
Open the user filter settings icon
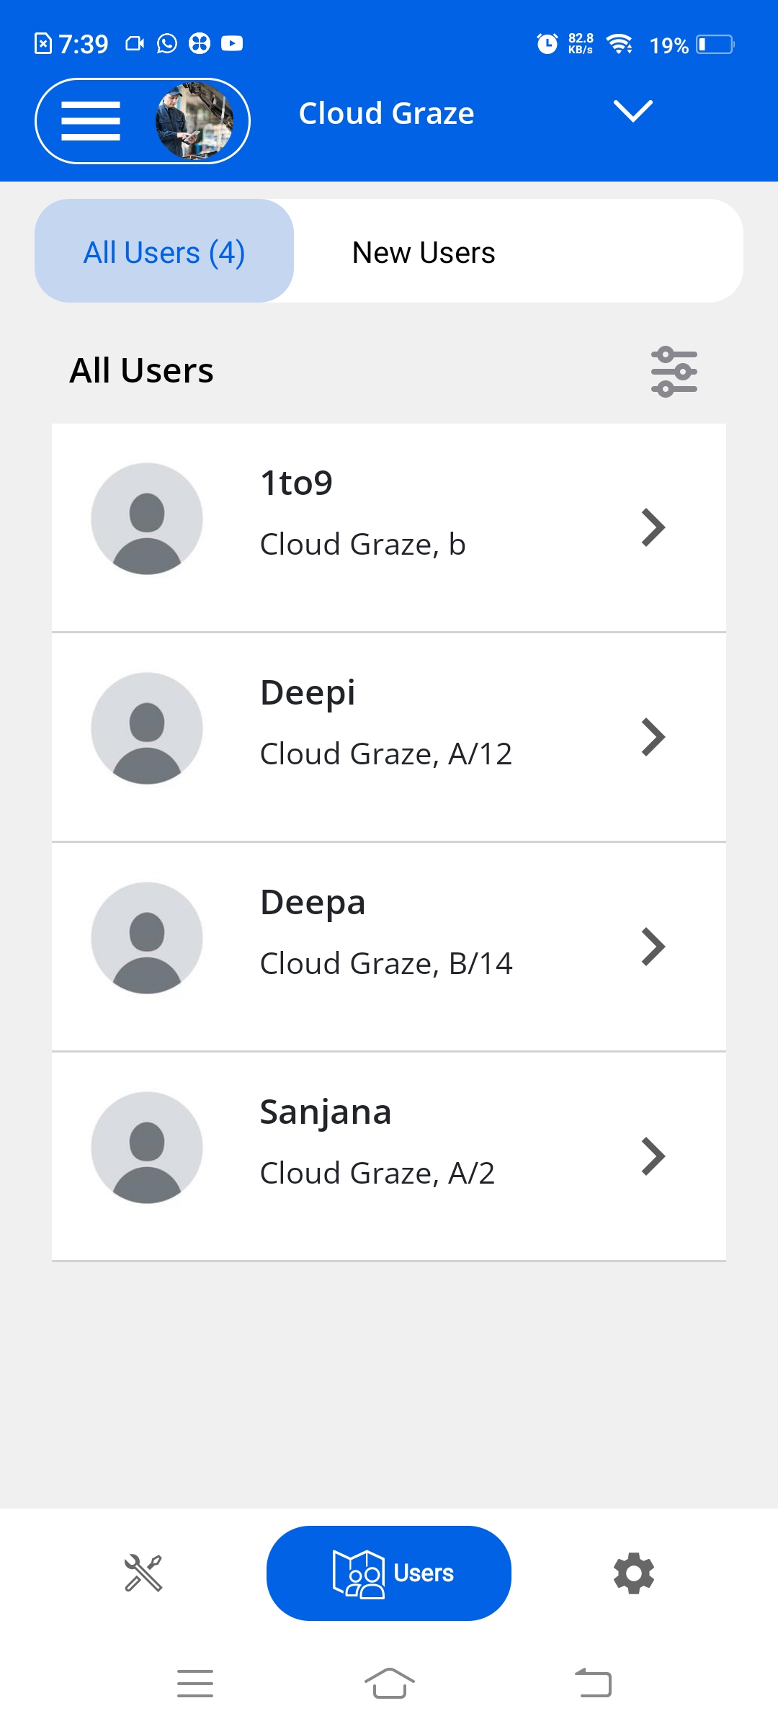pyautogui.click(x=674, y=372)
